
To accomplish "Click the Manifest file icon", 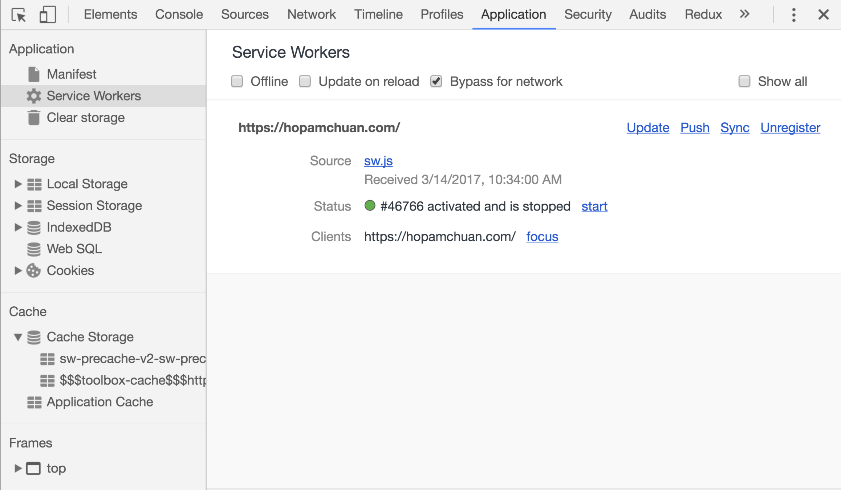I will [34, 74].
